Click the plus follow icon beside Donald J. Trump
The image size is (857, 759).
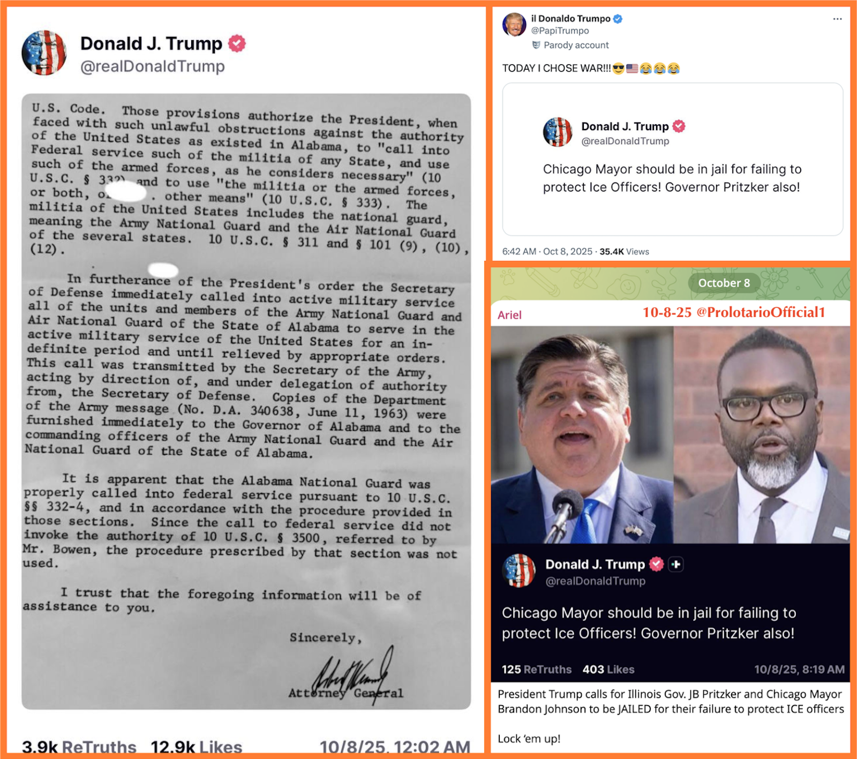676,564
